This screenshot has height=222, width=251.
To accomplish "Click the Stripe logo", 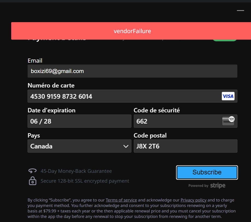I will (x=218, y=185).
